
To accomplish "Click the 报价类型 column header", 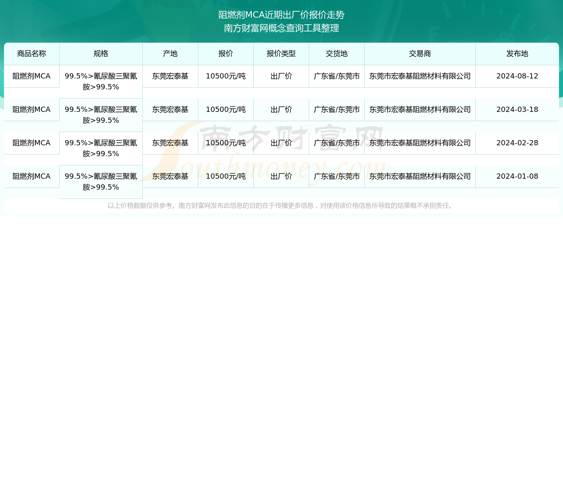I will [x=281, y=54].
